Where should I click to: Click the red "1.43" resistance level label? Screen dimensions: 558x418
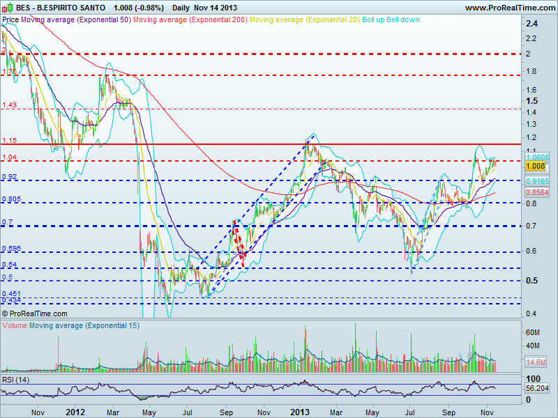pyautogui.click(x=9, y=105)
